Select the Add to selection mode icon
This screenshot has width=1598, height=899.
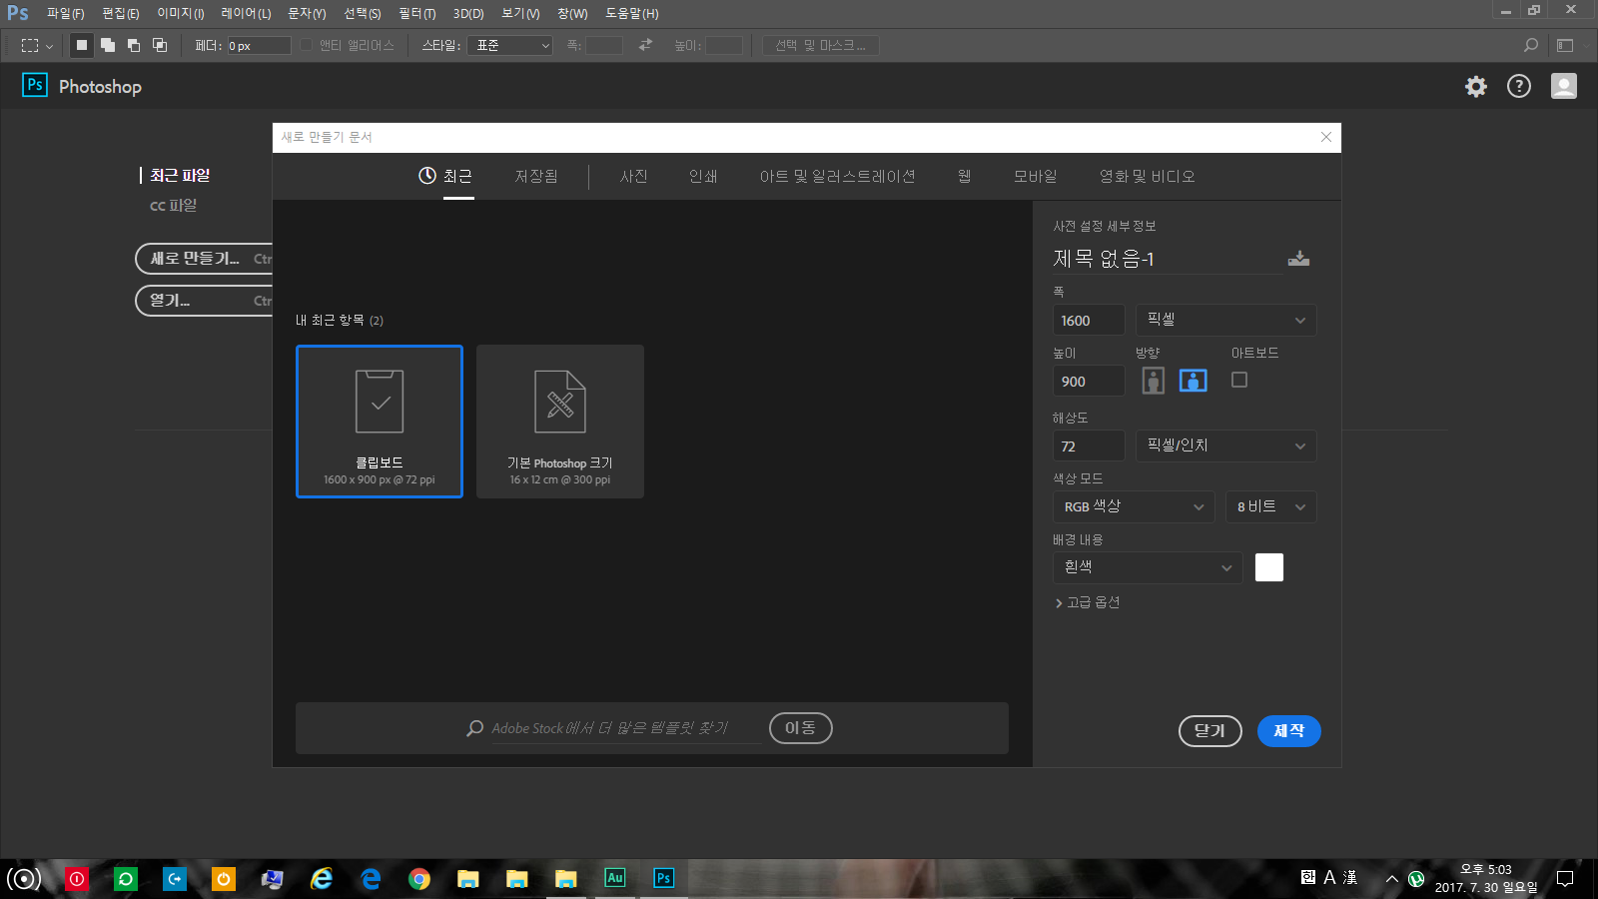tap(108, 45)
